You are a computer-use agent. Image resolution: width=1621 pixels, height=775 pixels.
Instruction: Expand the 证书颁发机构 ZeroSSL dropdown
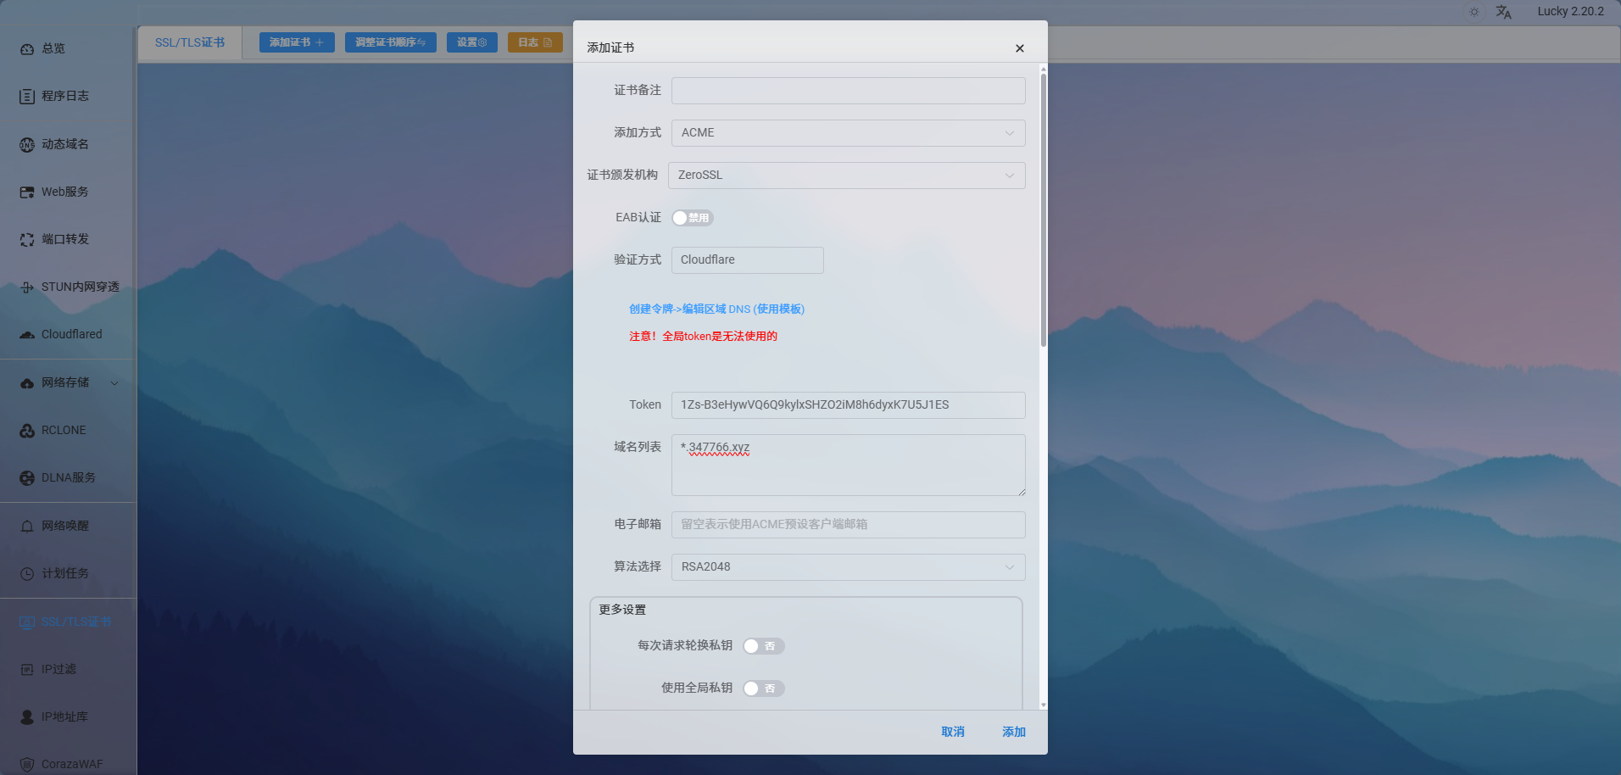click(846, 176)
